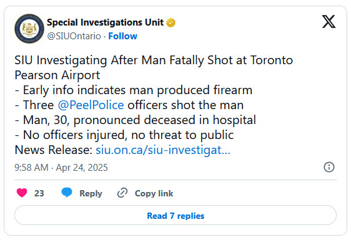Open the Special Investigations Unit display name

[x=105, y=22]
